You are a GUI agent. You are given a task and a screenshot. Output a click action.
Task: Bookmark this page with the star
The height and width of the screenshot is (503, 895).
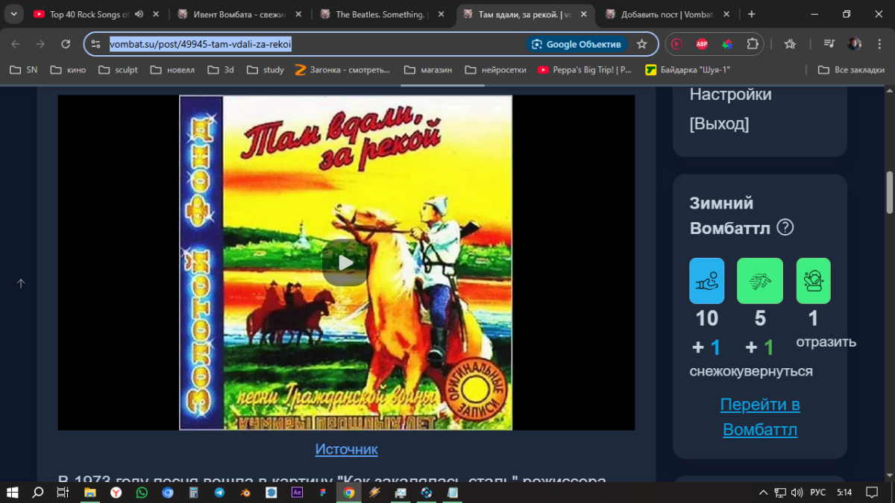pyautogui.click(x=642, y=44)
